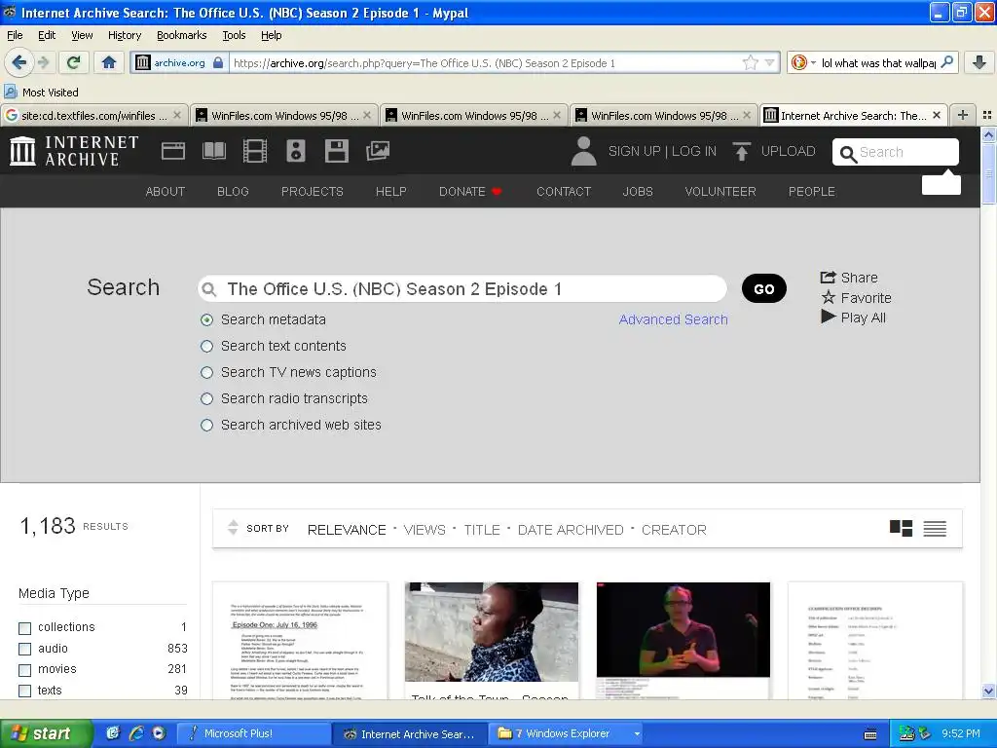Open the Texts book icon
The height and width of the screenshot is (748, 997).
tap(213, 151)
